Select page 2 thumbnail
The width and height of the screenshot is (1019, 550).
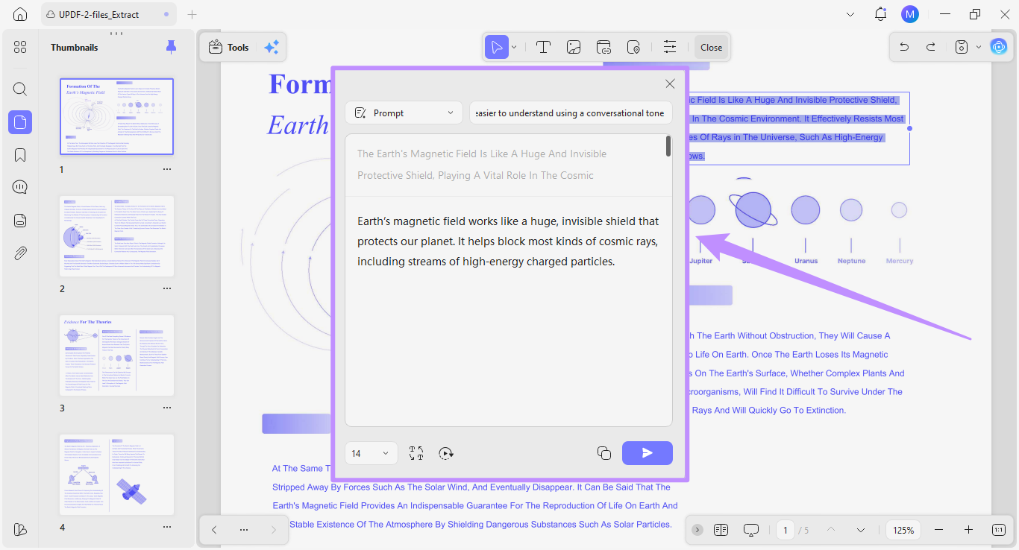tap(117, 236)
